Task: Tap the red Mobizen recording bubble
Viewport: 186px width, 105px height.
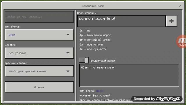Action: click(181, 41)
